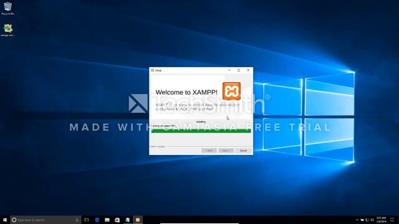Image resolution: width=399 pixels, height=224 pixels.
Task: Launch Microsoft Edge from the taskbar
Action: click(97, 220)
